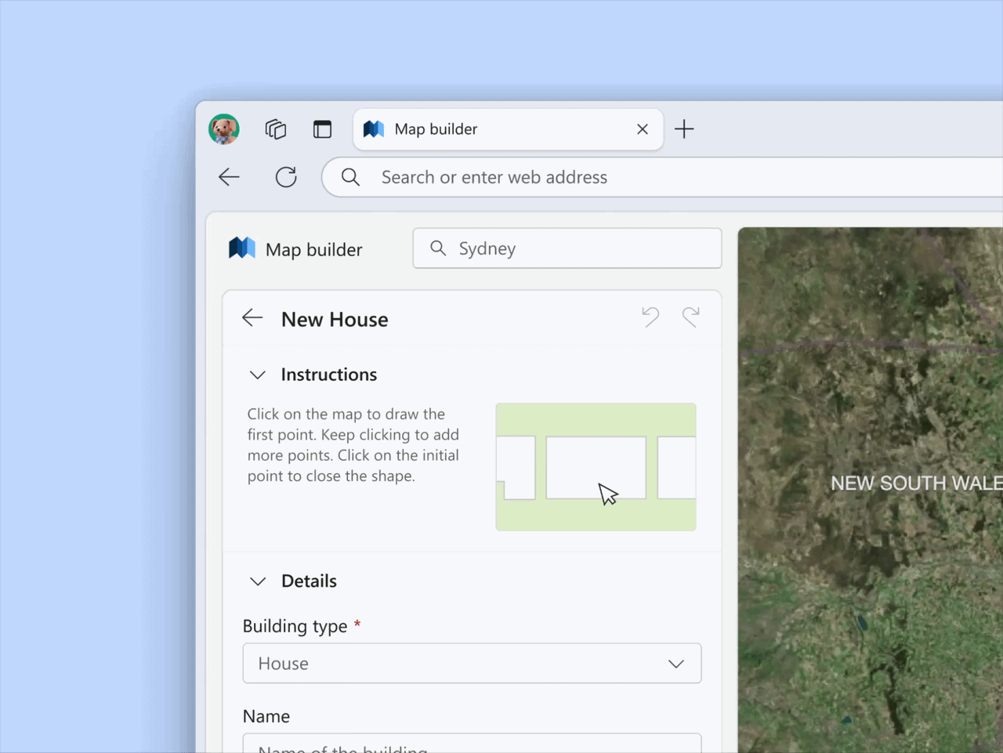The image size is (1003, 753).
Task: Click the drawing instructions illustration
Action: 596,467
